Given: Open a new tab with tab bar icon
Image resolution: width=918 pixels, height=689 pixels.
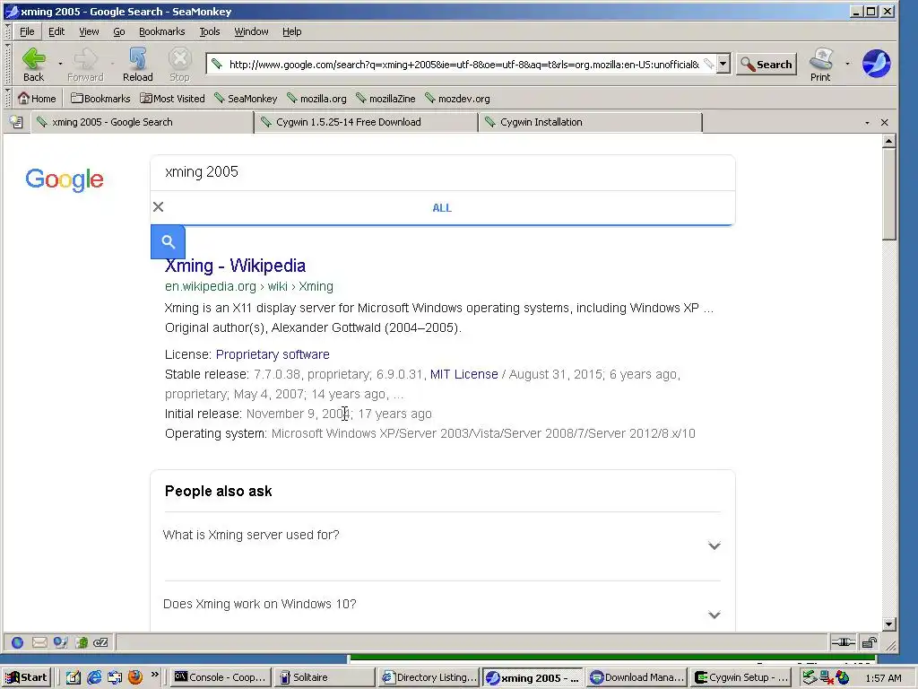Looking at the screenshot, I should tap(16, 122).
